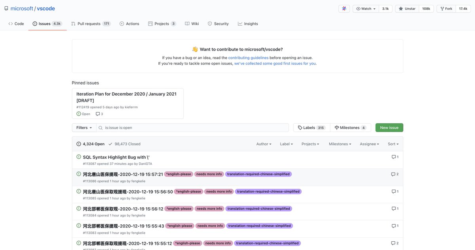This screenshot has width=475, height=250.
Task: Switch to the Code tab
Action: coord(16,24)
